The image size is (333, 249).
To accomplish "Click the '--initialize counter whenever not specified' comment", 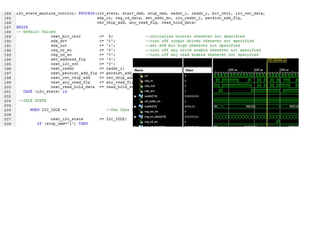I will [x=195, y=36].
